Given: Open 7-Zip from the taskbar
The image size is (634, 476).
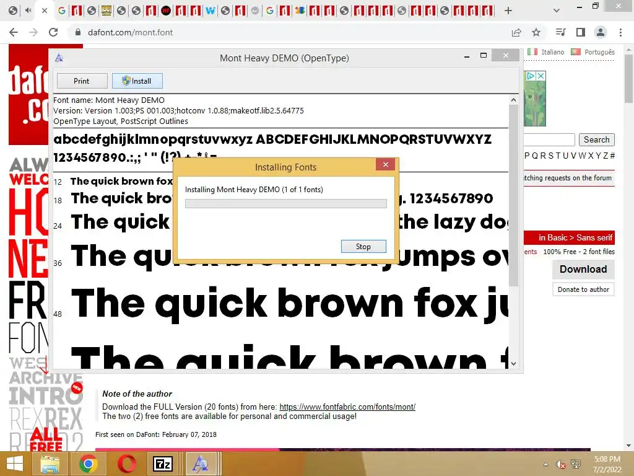Looking at the screenshot, I should click(x=163, y=464).
